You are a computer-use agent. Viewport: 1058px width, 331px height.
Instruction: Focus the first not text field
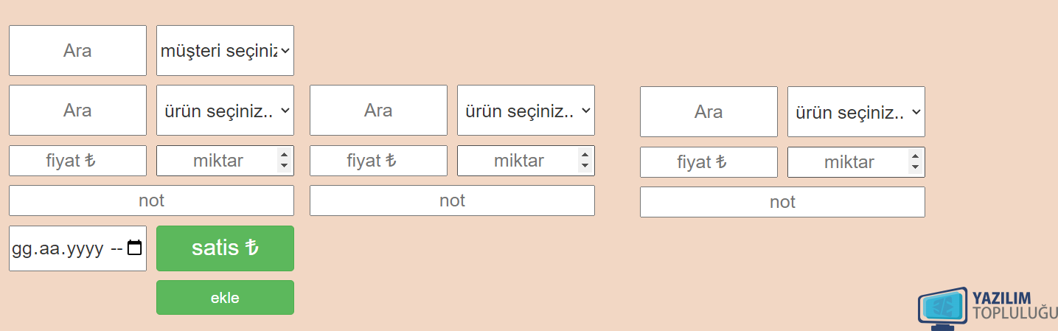click(x=151, y=201)
